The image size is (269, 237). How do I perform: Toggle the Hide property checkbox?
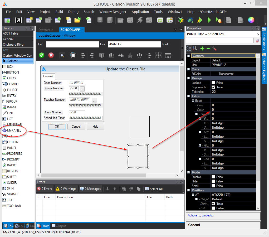213,181
